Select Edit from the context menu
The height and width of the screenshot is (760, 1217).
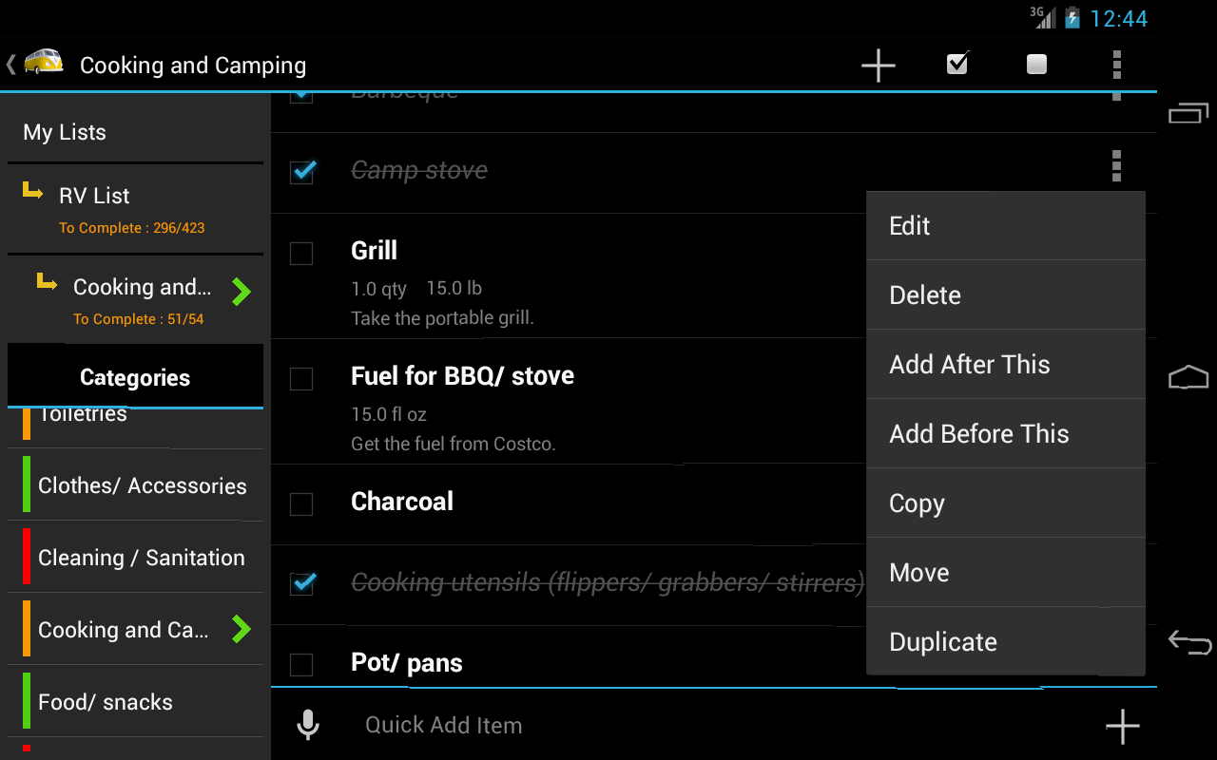pyautogui.click(x=1006, y=225)
